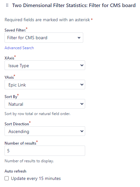The image size is (140, 187).
Task: Click the Sort Direction chevron arrow
Action: [82, 131]
